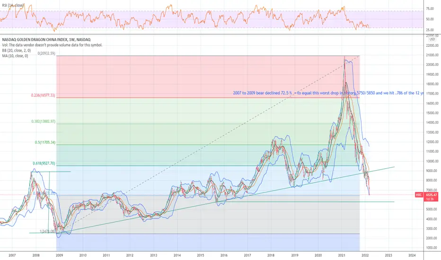This screenshot has width=441, height=260.
Task: Click the MA (10, close, 0) indicator legend
Action: pyautogui.click(x=15, y=56)
